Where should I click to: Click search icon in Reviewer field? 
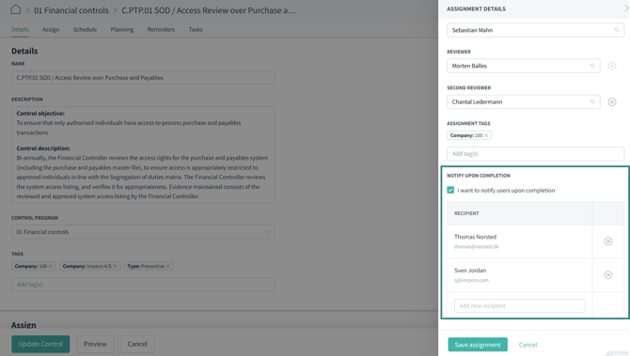pyautogui.click(x=592, y=67)
